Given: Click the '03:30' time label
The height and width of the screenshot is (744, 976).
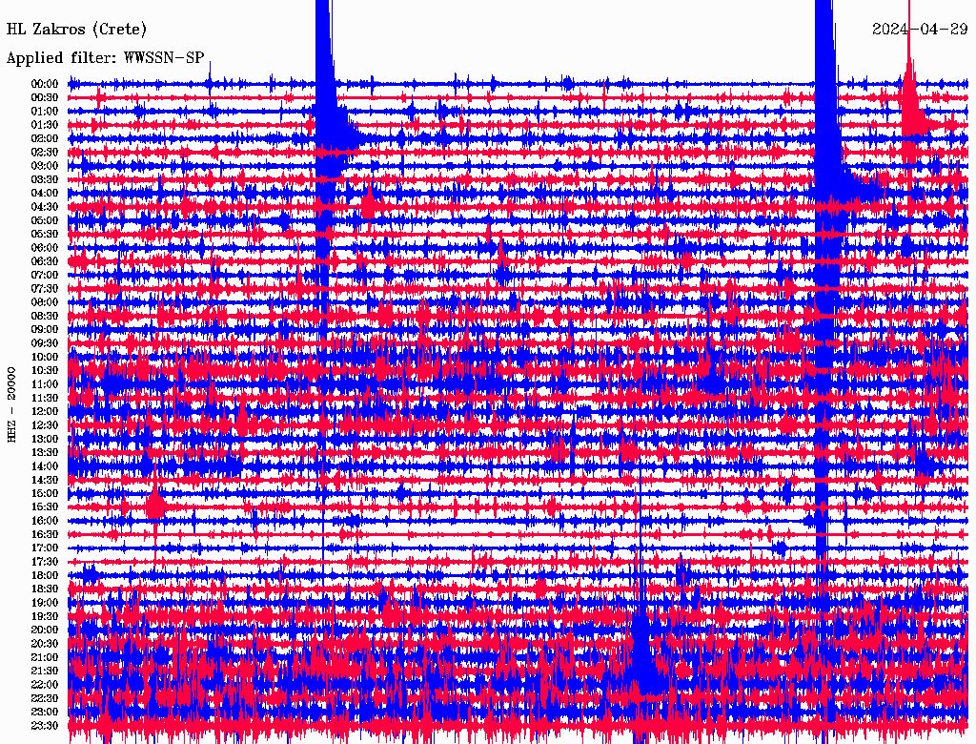Looking at the screenshot, I should pos(45,179).
